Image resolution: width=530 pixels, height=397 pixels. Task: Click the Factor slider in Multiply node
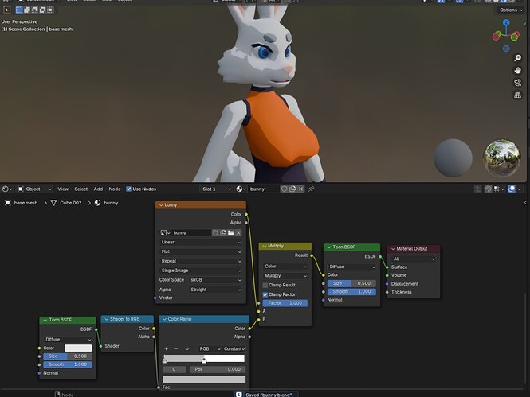(x=285, y=303)
